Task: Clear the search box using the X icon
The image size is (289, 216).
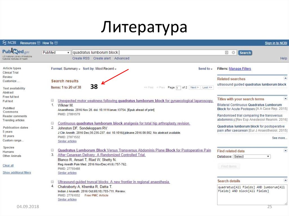Action: coord(233,52)
